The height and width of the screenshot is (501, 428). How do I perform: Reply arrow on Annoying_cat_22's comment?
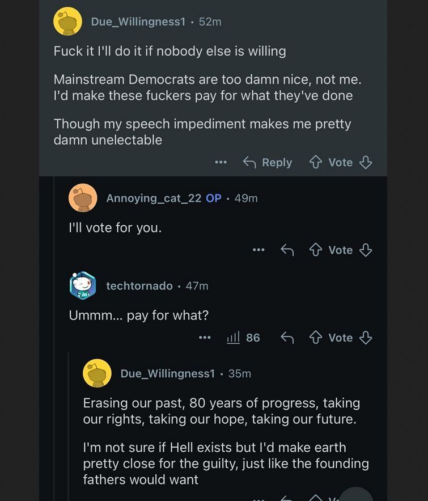(x=287, y=250)
